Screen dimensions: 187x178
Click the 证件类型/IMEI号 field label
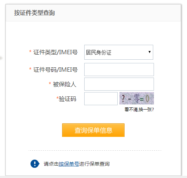point(56,52)
